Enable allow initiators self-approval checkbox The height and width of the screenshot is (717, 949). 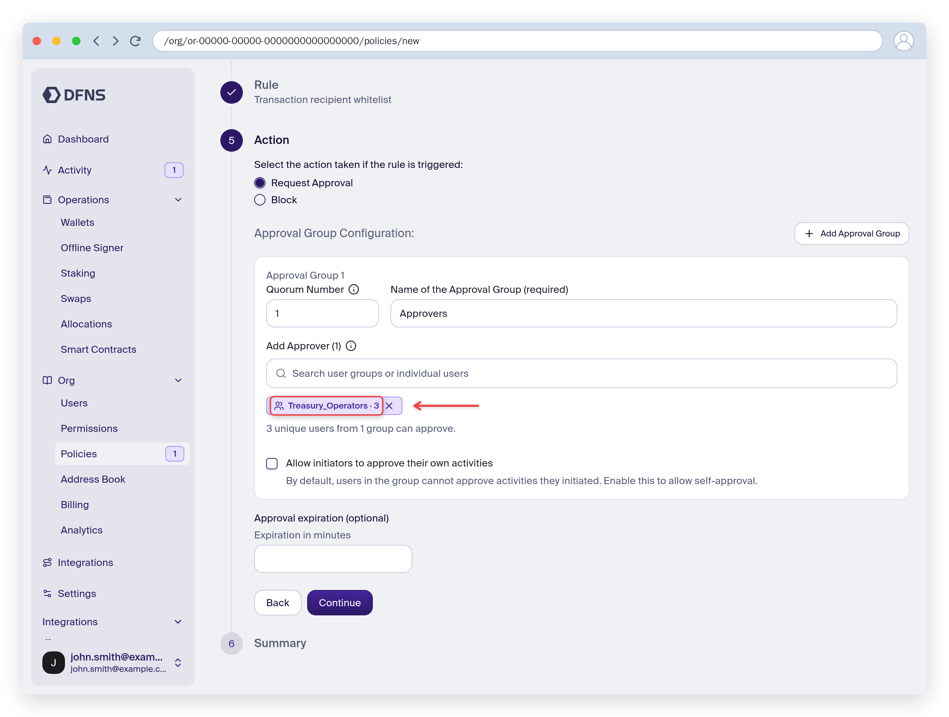(x=272, y=464)
